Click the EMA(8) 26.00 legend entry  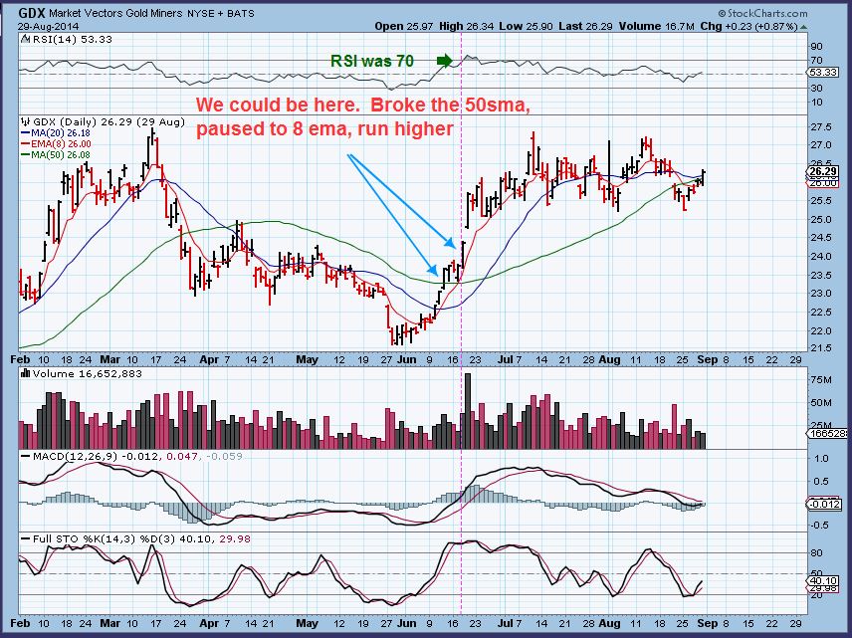[x=61, y=144]
